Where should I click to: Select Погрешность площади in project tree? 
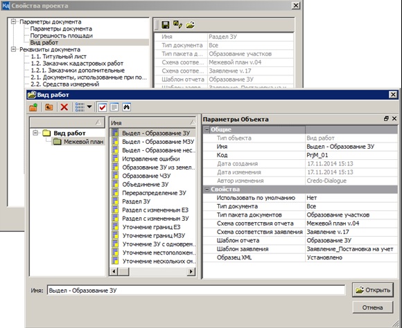[x=61, y=35]
